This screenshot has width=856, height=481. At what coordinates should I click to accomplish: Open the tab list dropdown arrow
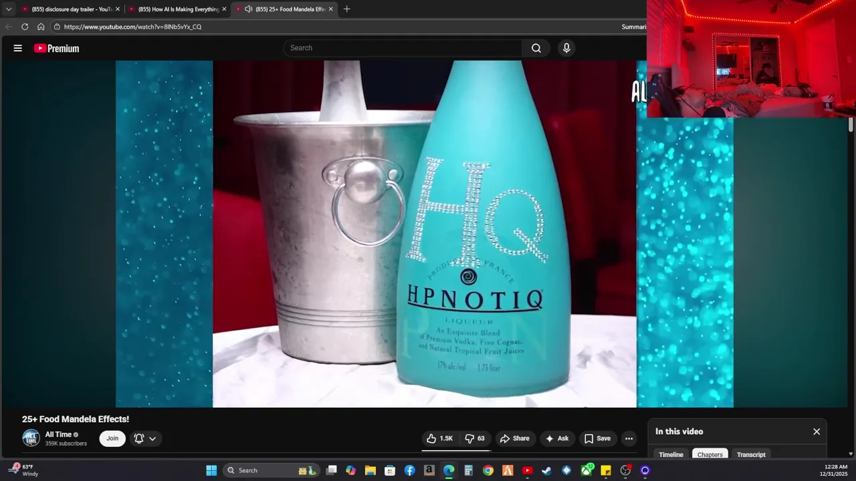click(9, 9)
